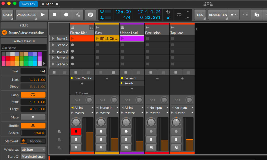Open the dashboard grid icon in the title bar
267x160 pixels.
pyautogui.click(x=208, y=4)
